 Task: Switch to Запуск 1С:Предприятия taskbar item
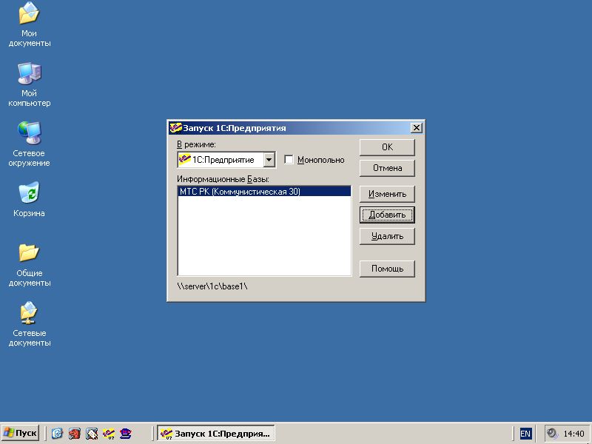pos(215,434)
